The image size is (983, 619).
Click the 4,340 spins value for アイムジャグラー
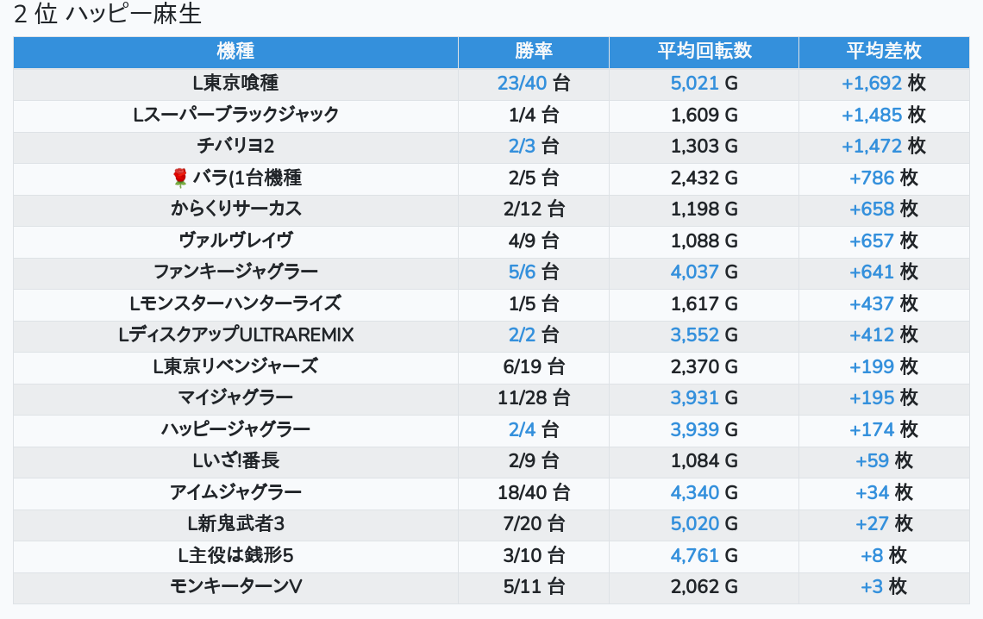[x=694, y=492]
